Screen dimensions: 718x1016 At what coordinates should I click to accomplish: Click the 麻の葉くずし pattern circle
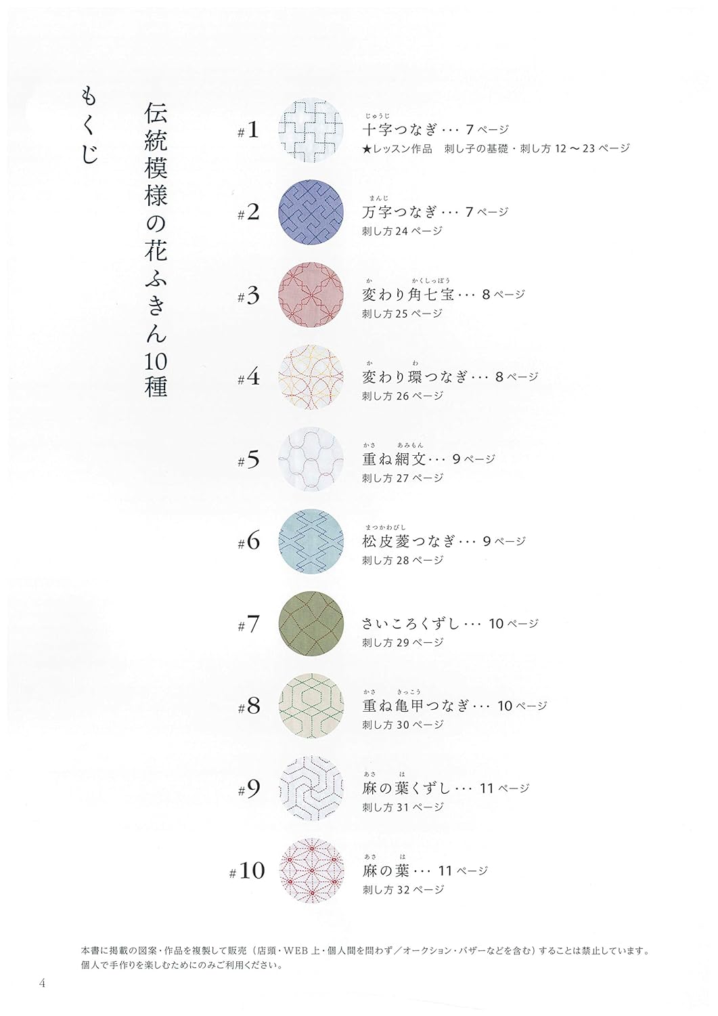(311, 789)
